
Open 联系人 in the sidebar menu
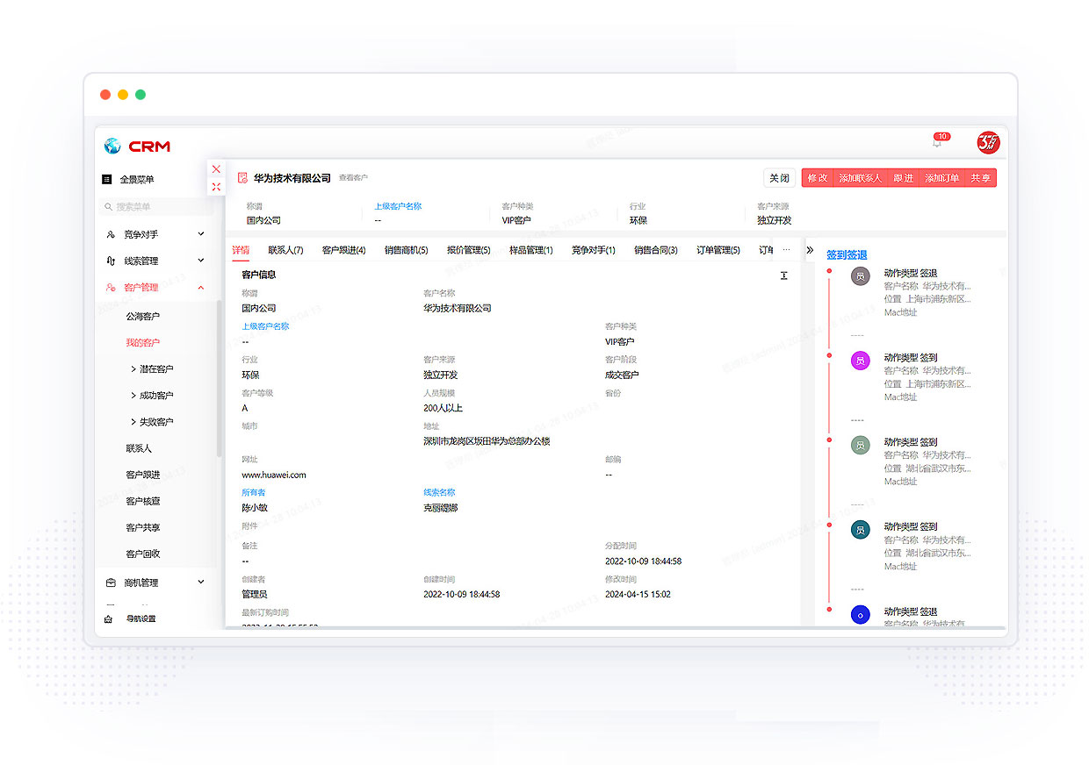click(139, 448)
